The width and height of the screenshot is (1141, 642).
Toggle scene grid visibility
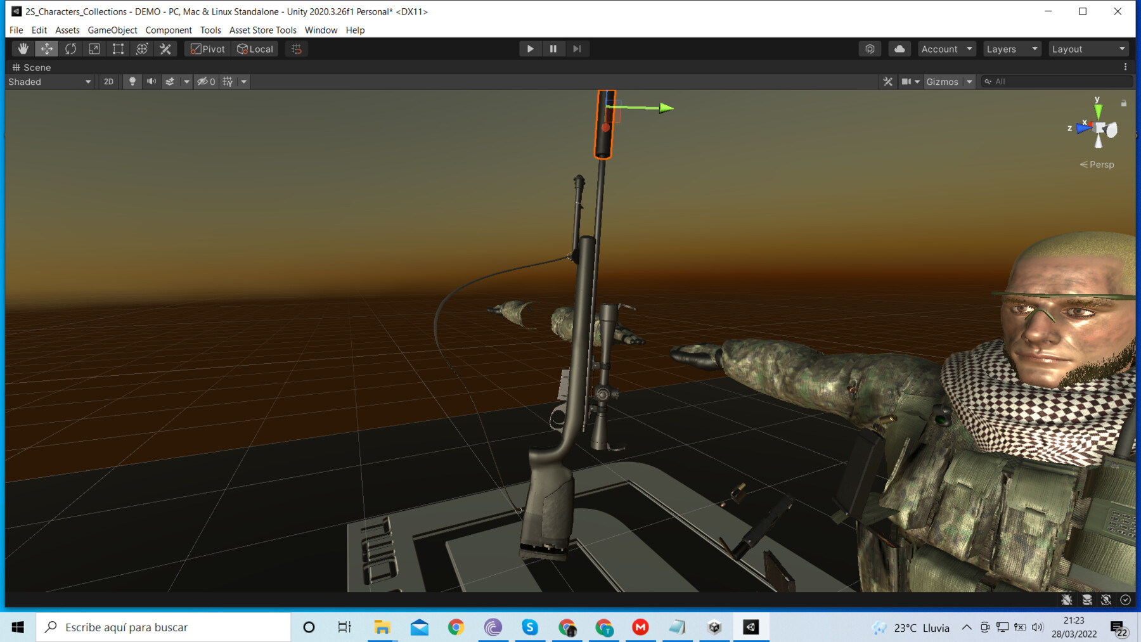228,82
